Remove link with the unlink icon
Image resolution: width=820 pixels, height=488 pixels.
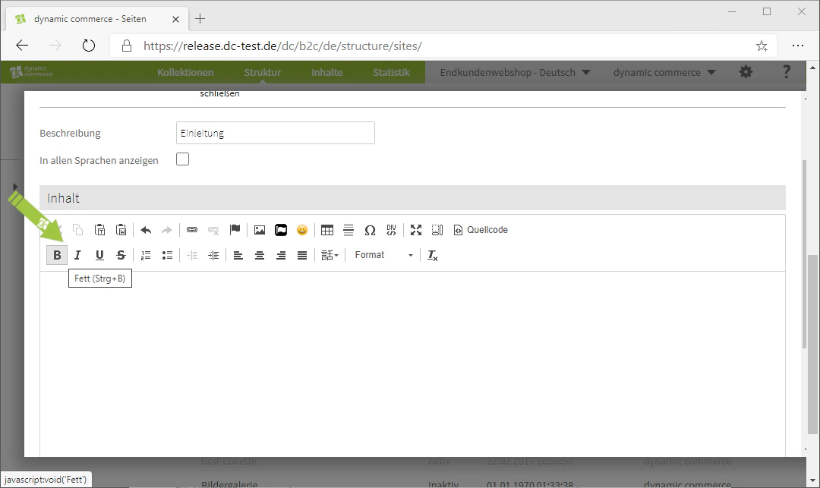(x=213, y=230)
